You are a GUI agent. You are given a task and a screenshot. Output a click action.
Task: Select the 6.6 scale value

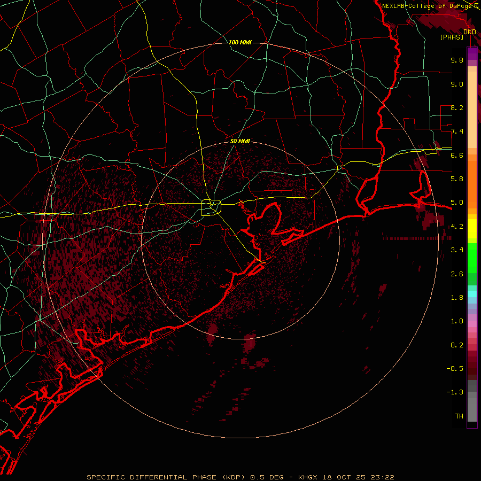coord(457,155)
